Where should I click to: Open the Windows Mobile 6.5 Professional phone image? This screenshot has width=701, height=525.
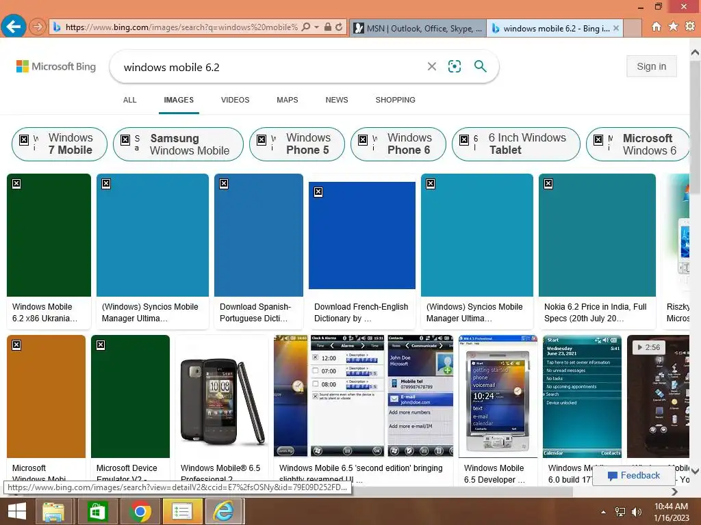click(x=222, y=396)
